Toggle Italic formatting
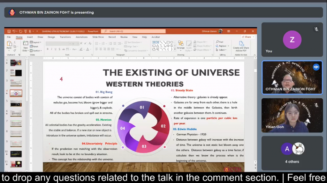This screenshot has height=183, width=327. tap(51, 49)
